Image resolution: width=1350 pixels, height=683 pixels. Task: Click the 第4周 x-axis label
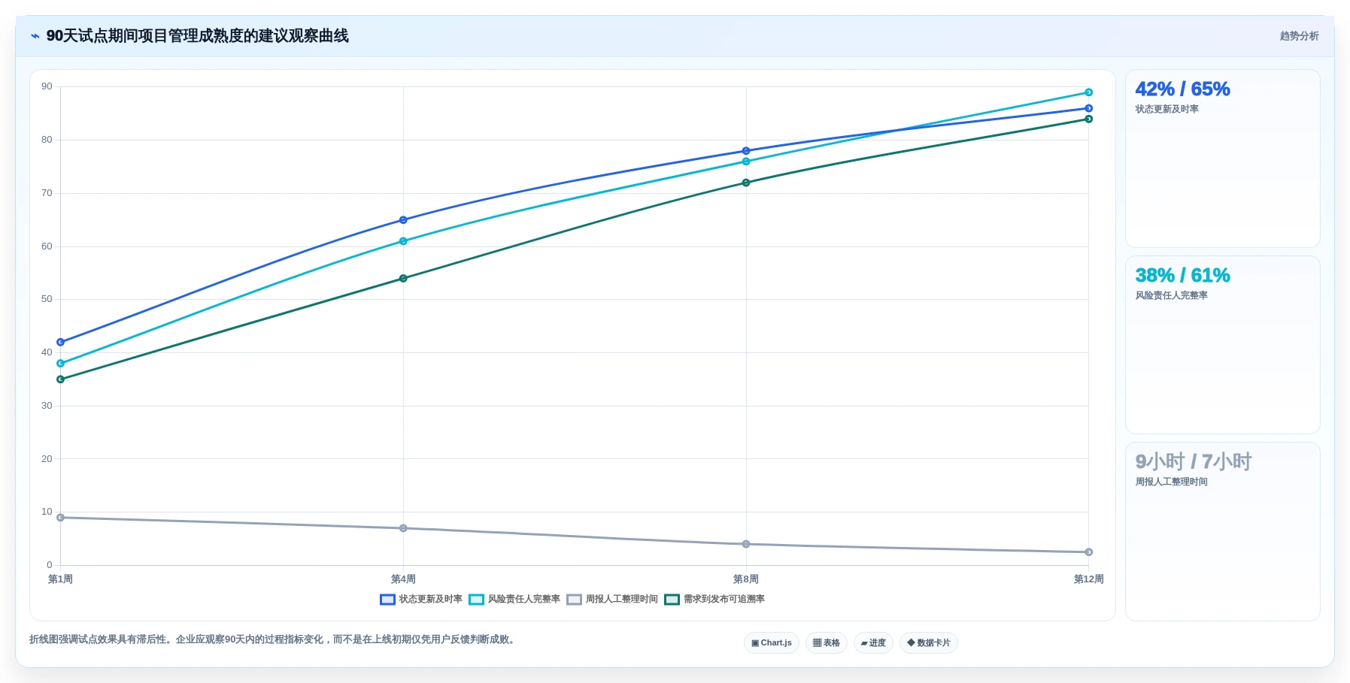(x=403, y=579)
